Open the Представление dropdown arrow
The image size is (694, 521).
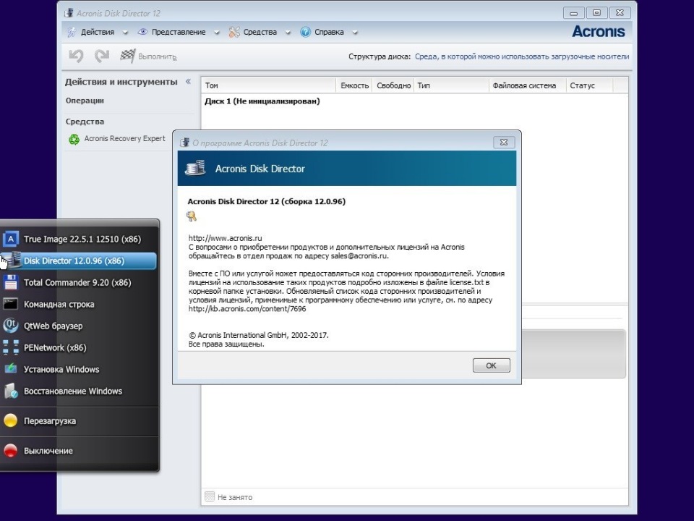point(216,33)
